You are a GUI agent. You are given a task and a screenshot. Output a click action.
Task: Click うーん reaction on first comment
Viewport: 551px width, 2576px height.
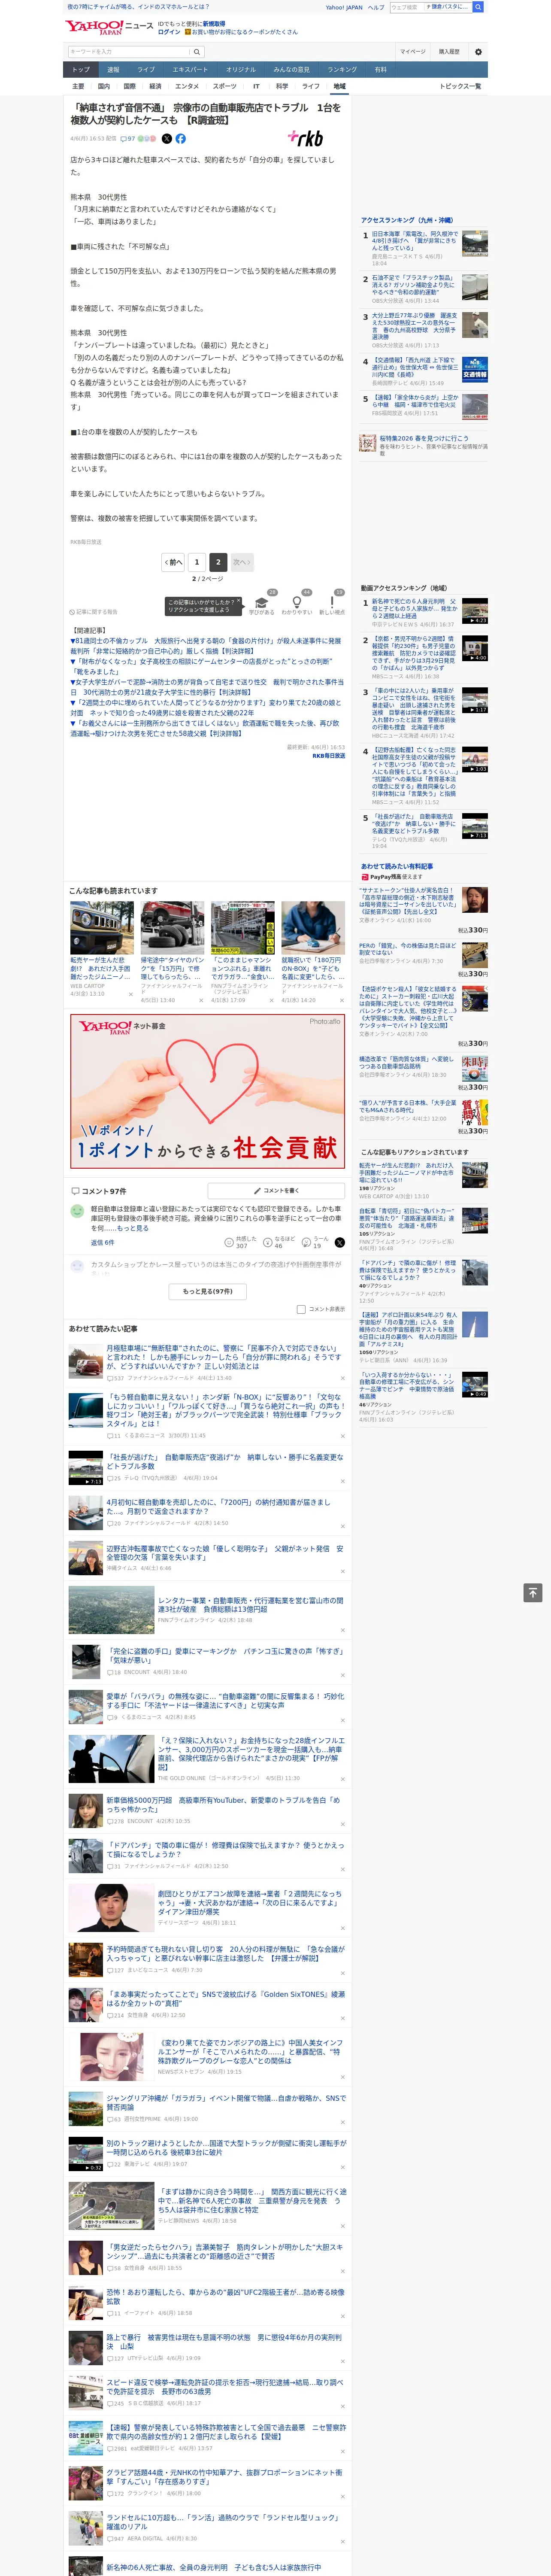point(318,1242)
